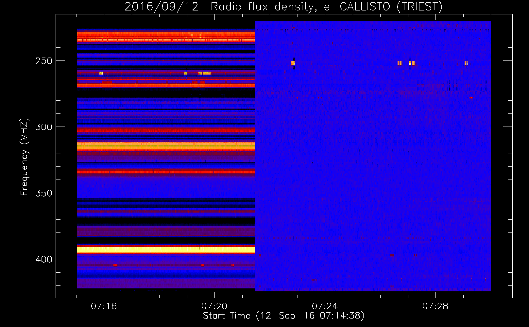
Task: Click the '07:24' time tick label
Action: [325, 306]
